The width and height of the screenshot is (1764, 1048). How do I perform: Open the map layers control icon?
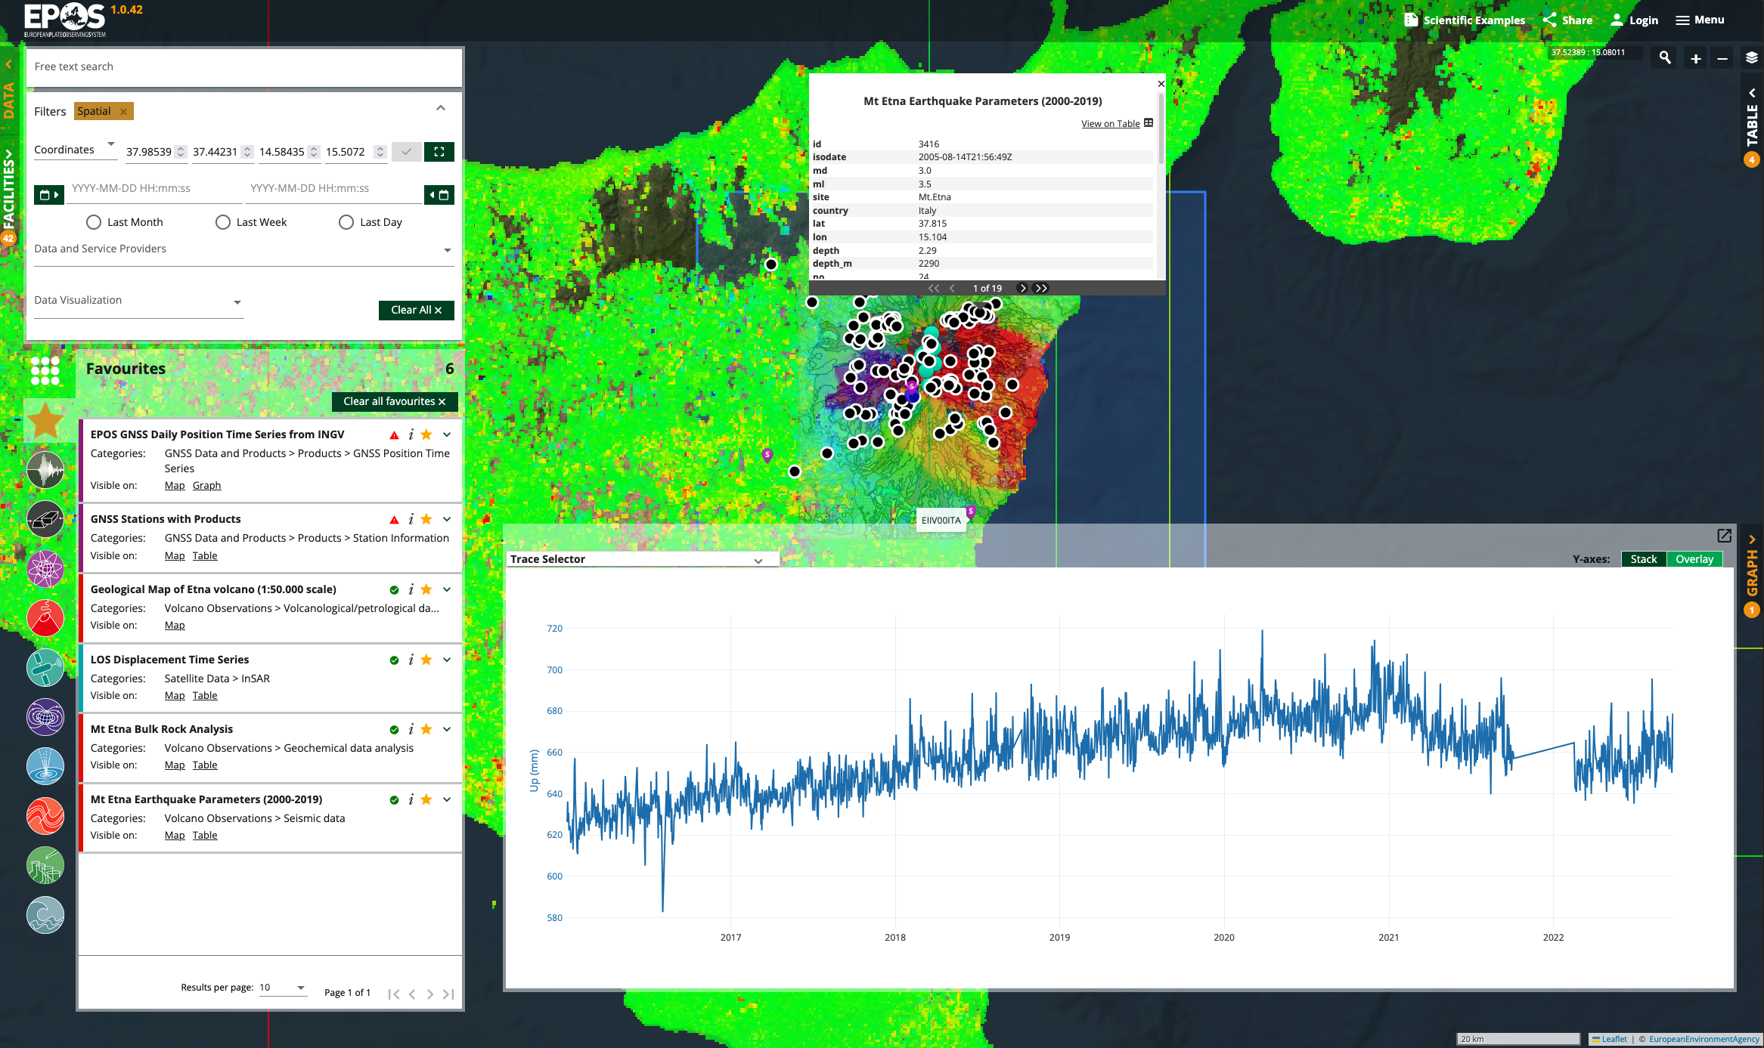(x=1751, y=58)
